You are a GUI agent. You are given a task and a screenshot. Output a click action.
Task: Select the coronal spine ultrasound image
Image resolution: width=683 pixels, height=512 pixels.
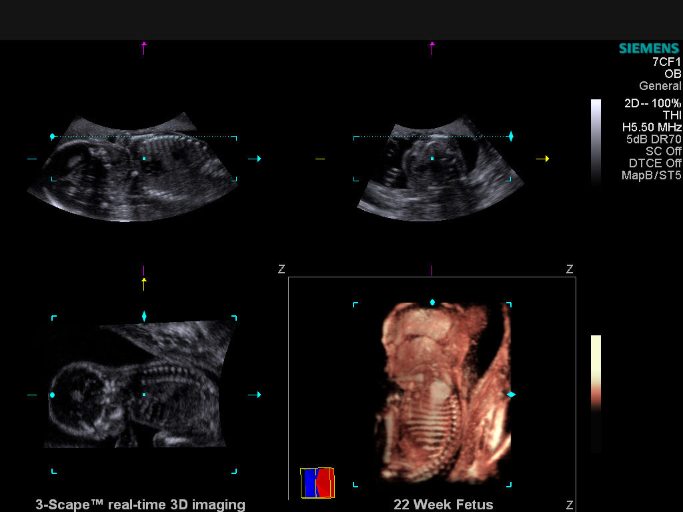140,384
